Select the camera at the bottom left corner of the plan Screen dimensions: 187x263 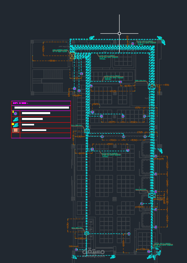(74, 257)
